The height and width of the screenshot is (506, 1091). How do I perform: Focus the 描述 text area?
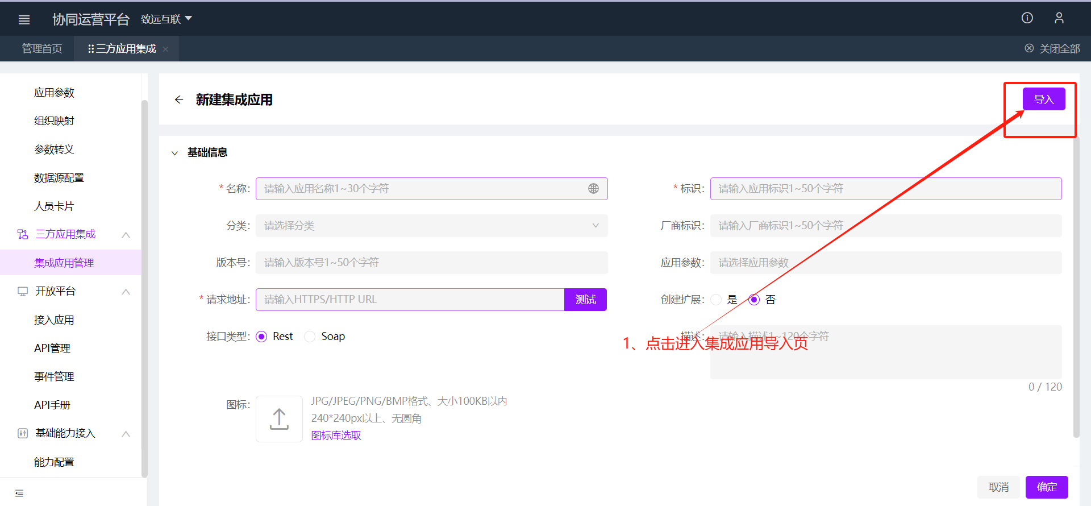pyautogui.click(x=886, y=352)
